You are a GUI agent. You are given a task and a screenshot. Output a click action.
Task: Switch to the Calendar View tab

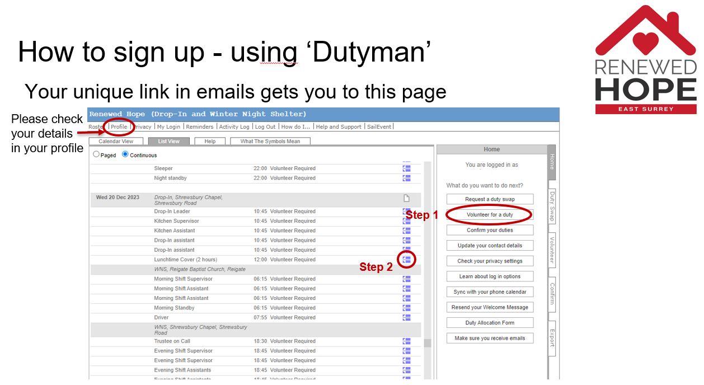(116, 142)
